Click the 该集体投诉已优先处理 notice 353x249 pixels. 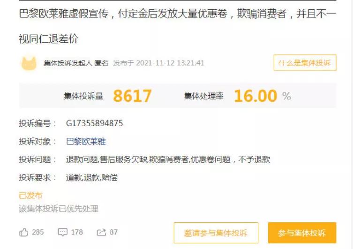[59, 209]
